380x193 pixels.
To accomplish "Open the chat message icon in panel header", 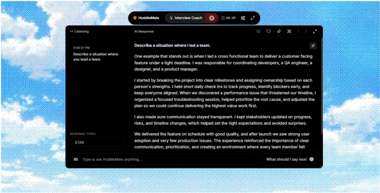I will 268,31.
